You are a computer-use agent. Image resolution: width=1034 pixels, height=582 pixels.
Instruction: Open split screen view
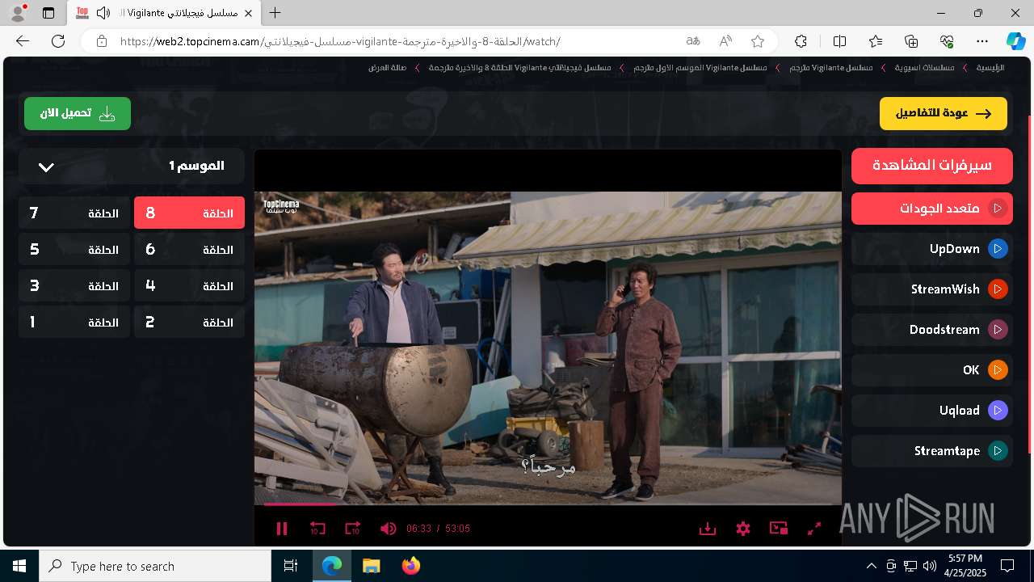(x=839, y=41)
